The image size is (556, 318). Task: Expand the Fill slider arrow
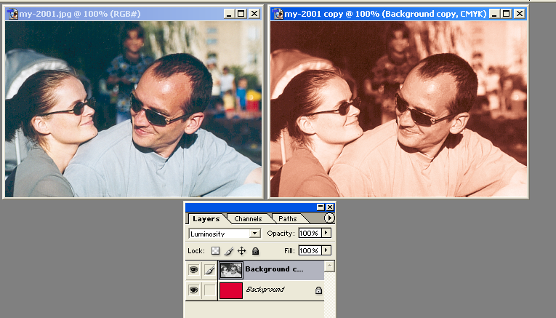(326, 251)
